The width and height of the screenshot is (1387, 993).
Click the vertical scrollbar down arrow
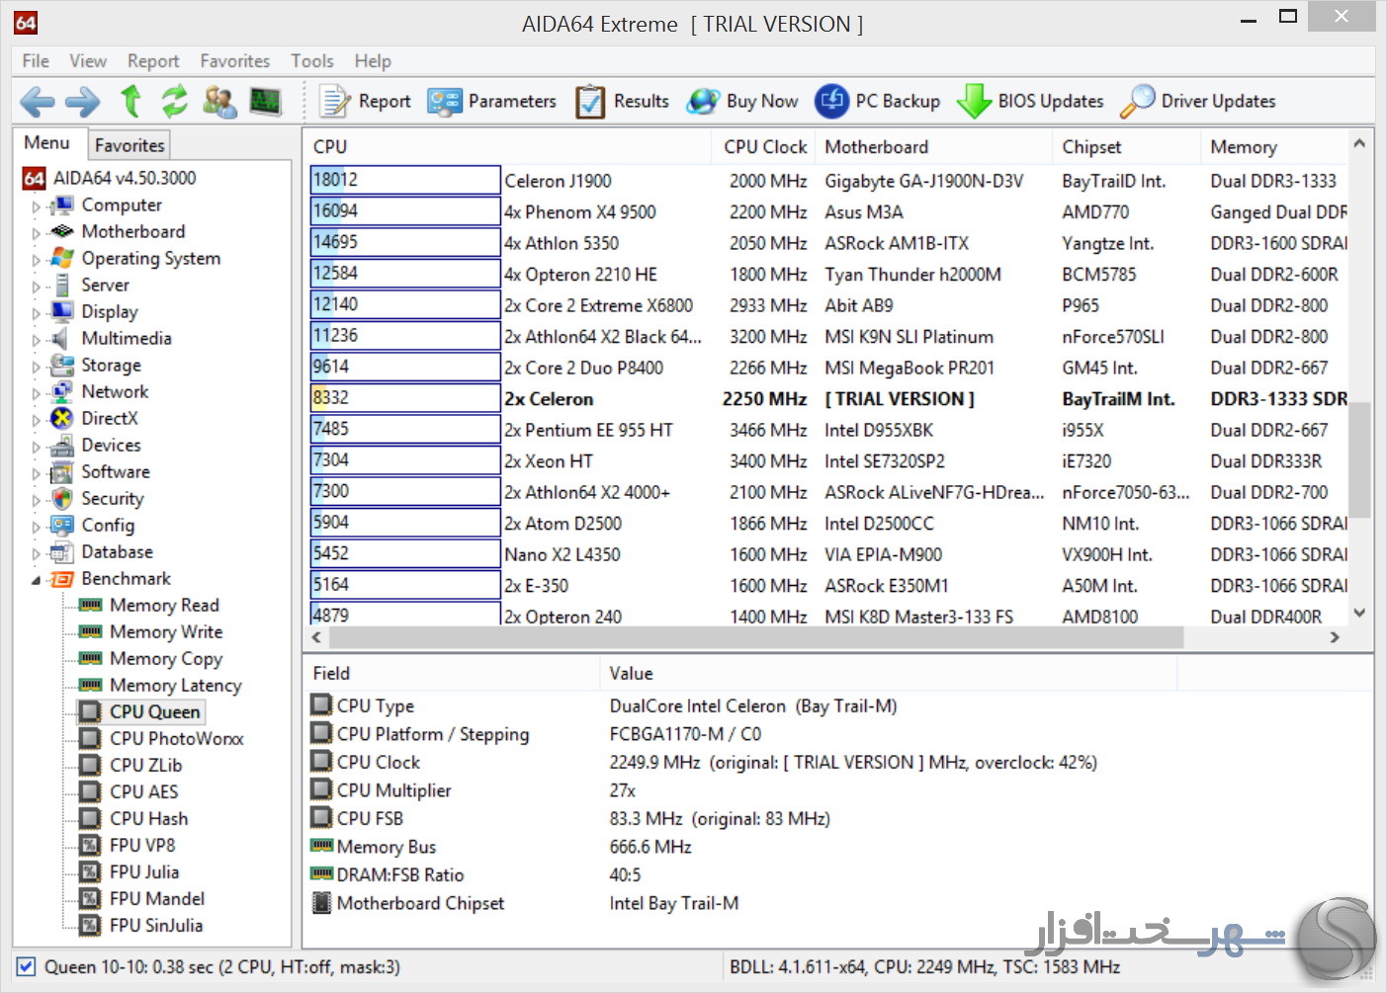pos(1360,613)
